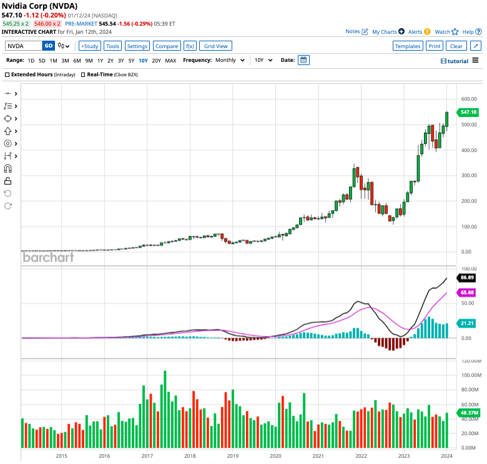Toggle the magnet snap tool

point(8,169)
